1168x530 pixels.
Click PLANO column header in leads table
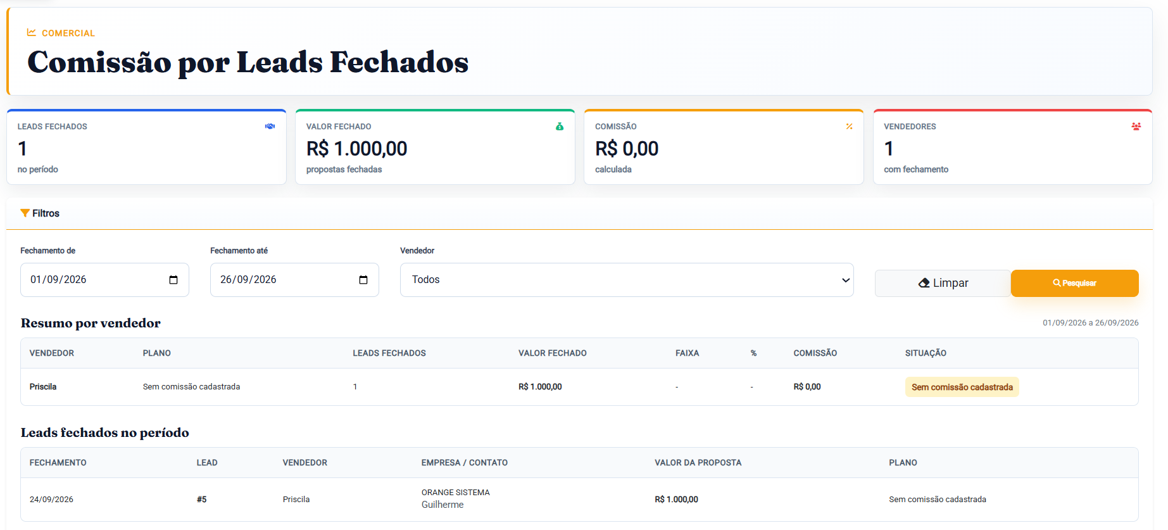tap(903, 463)
